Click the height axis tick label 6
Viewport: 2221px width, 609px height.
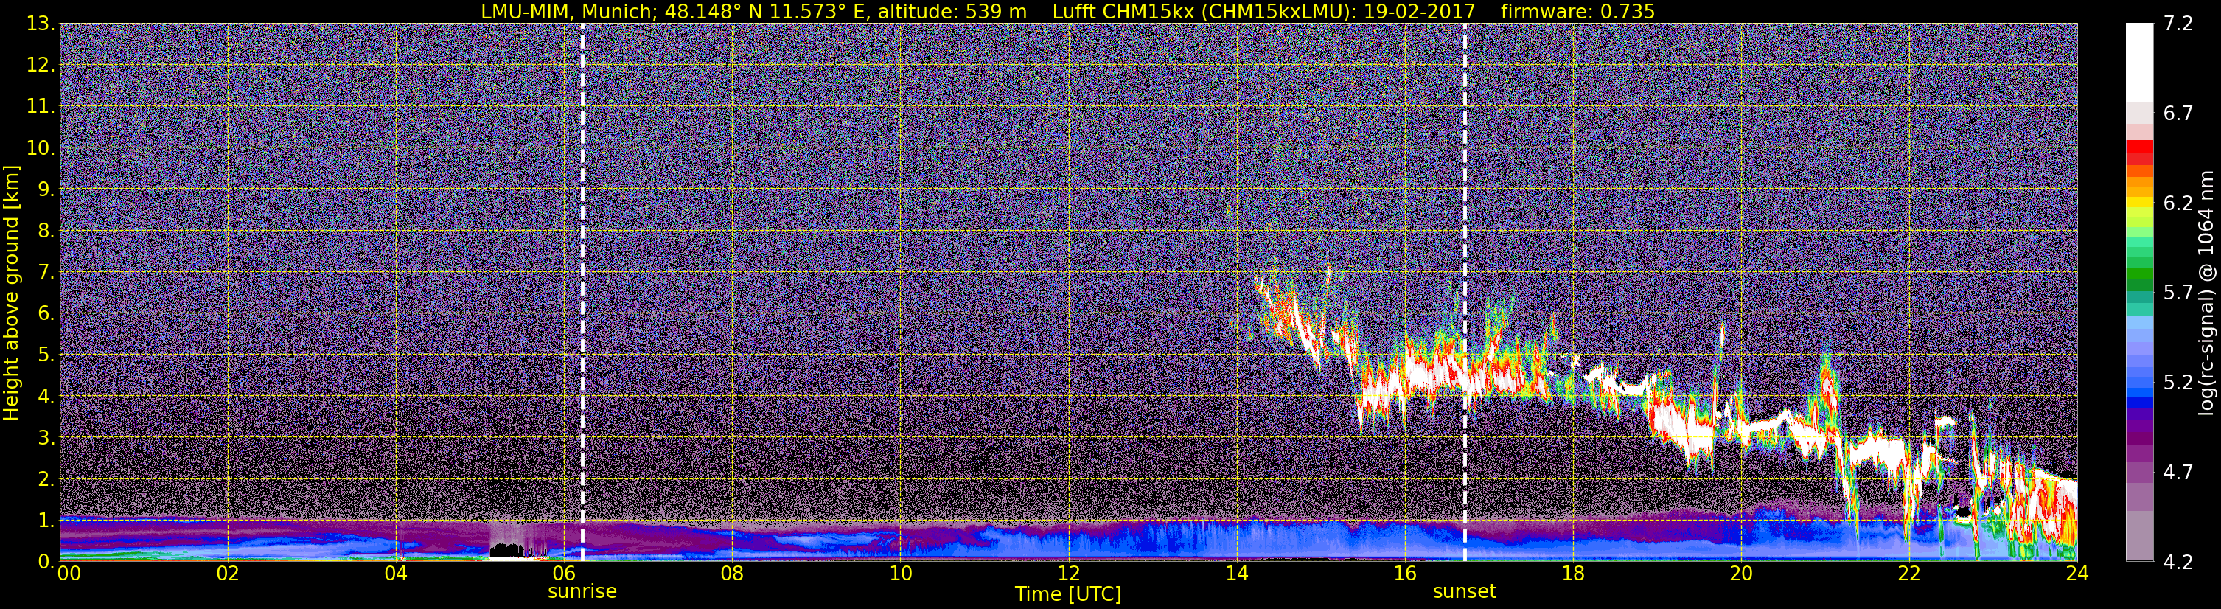46,313
